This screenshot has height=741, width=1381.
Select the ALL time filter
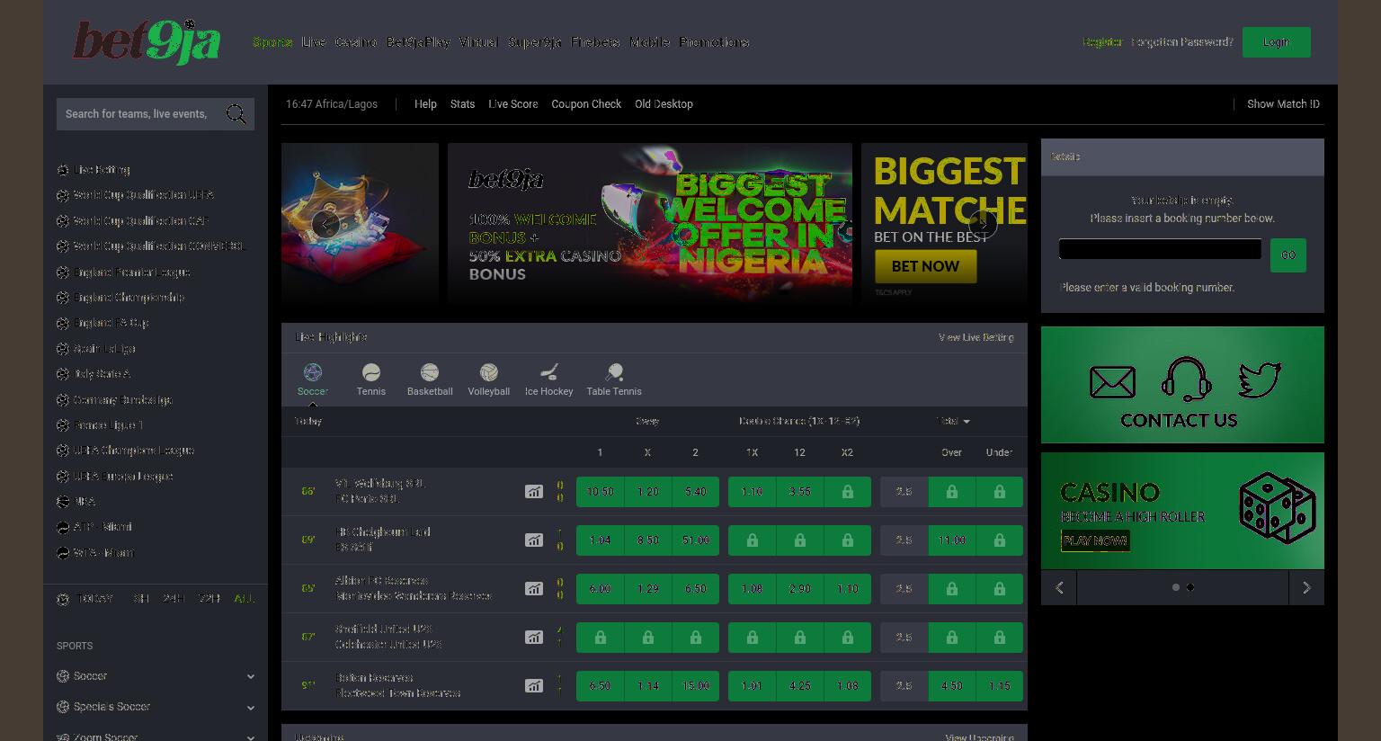tap(244, 599)
